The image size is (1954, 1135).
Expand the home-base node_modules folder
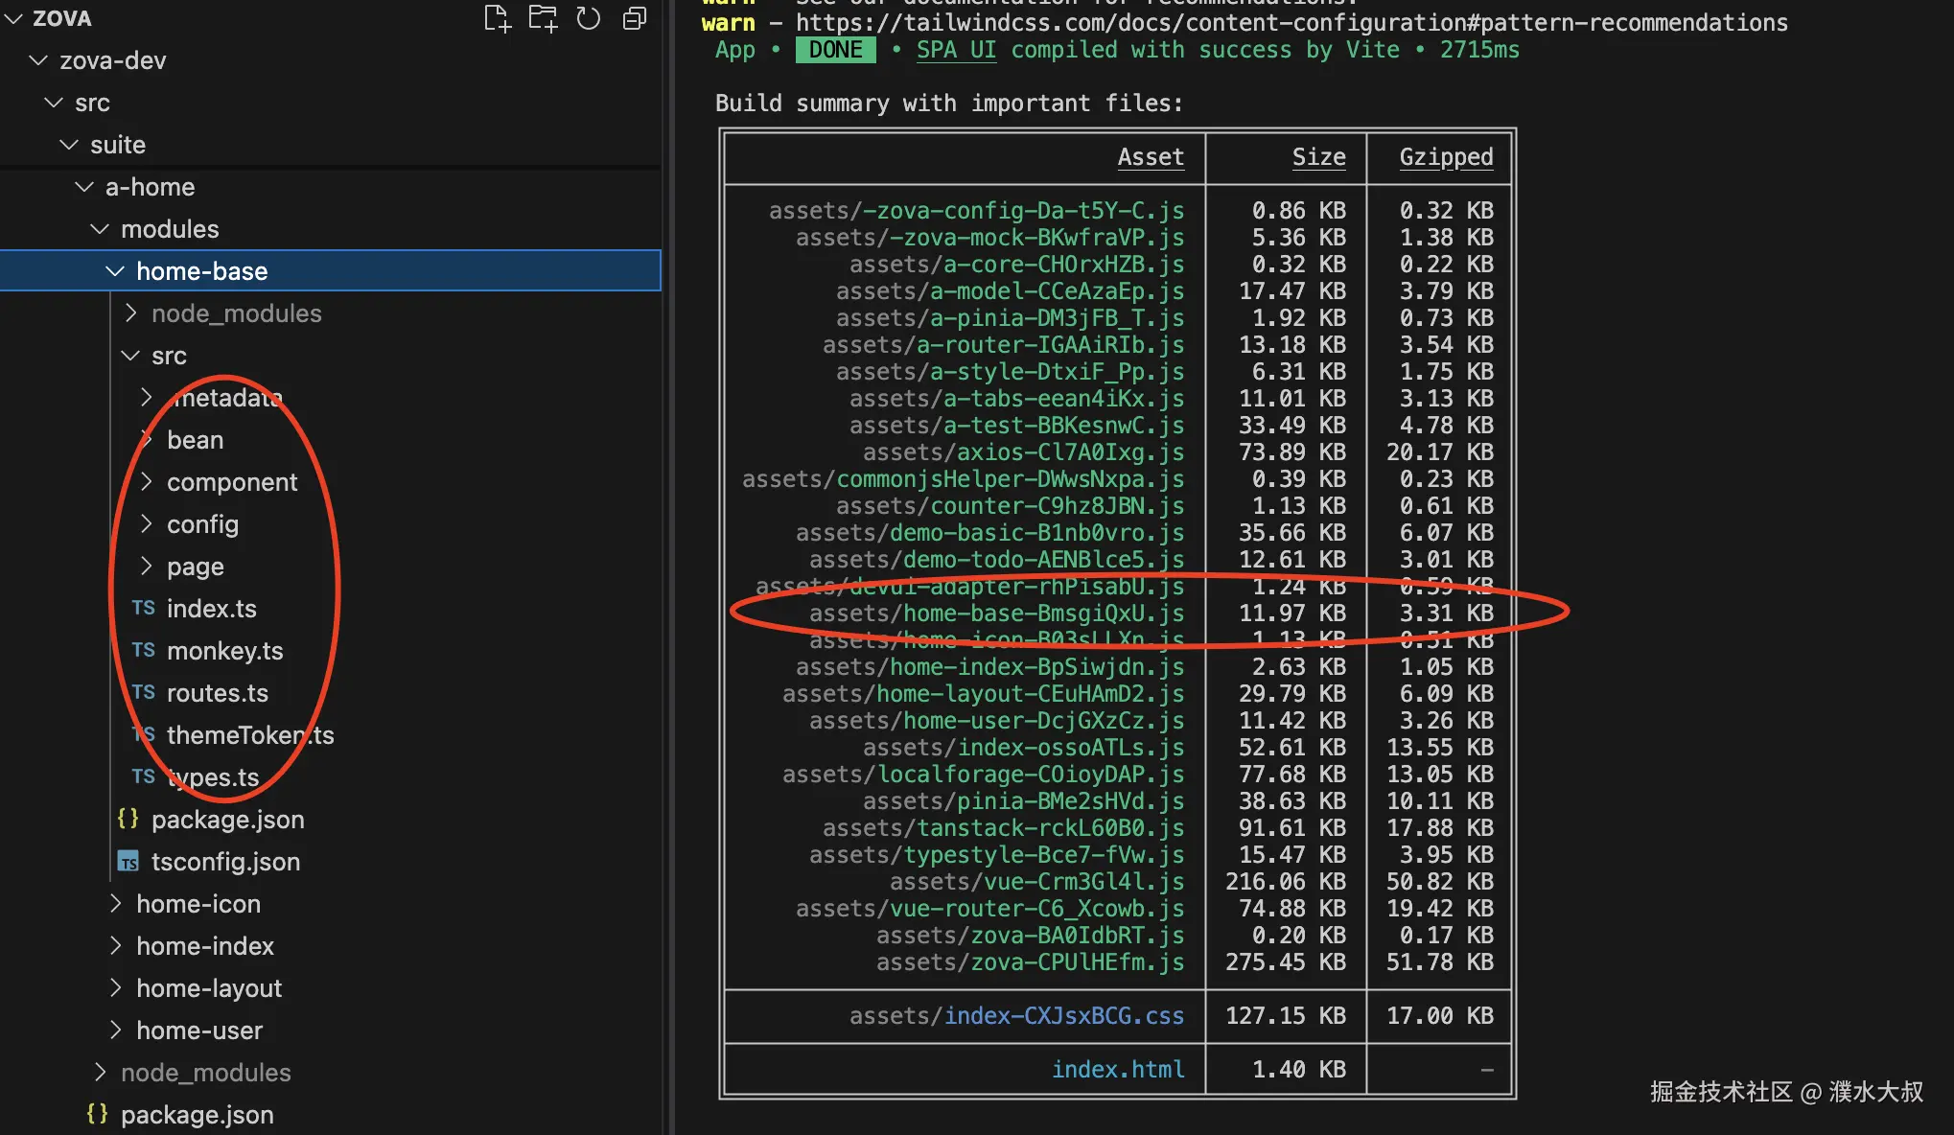point(236,313)
